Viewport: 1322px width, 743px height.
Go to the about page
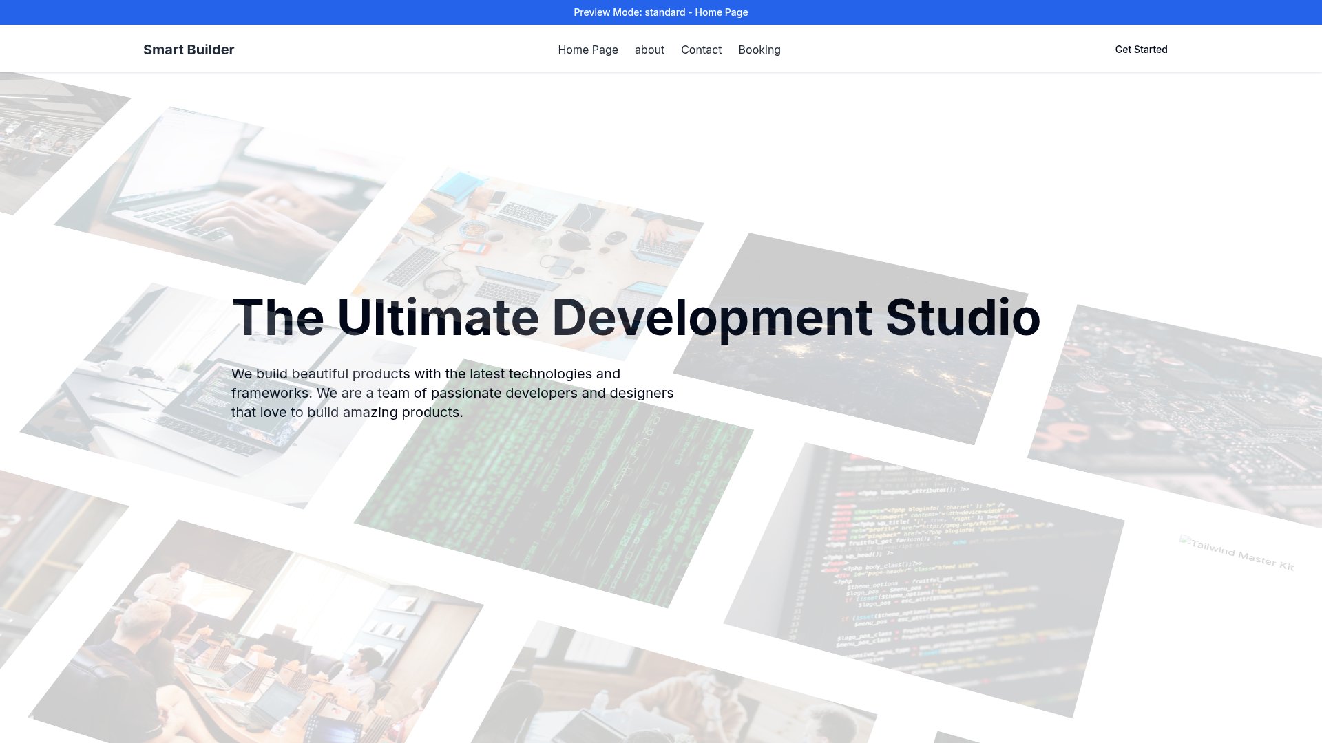[x=649, y=50]
